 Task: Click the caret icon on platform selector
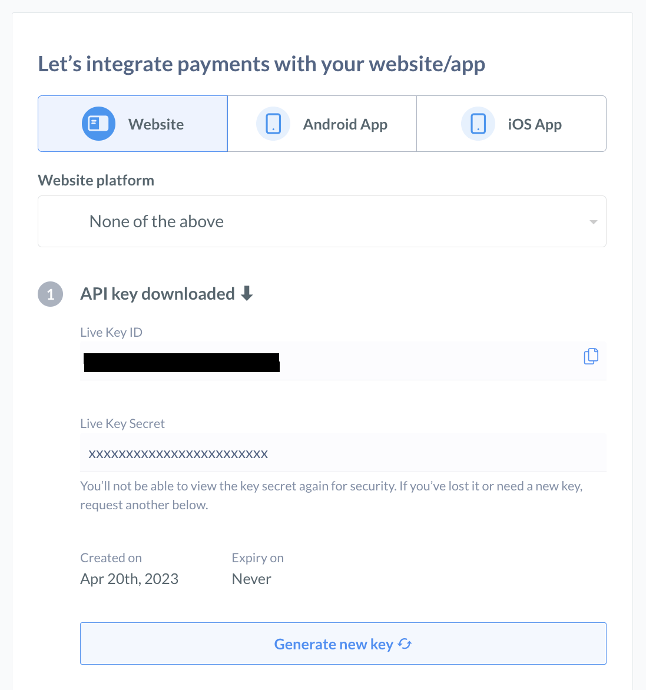593,223
